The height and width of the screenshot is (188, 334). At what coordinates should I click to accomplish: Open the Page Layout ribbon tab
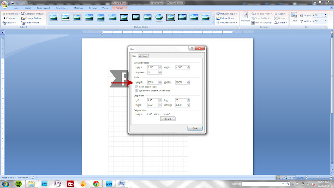(43, 8)
